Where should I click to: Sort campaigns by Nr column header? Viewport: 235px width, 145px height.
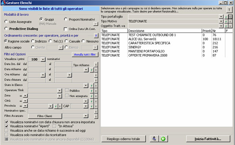[218, 31]
